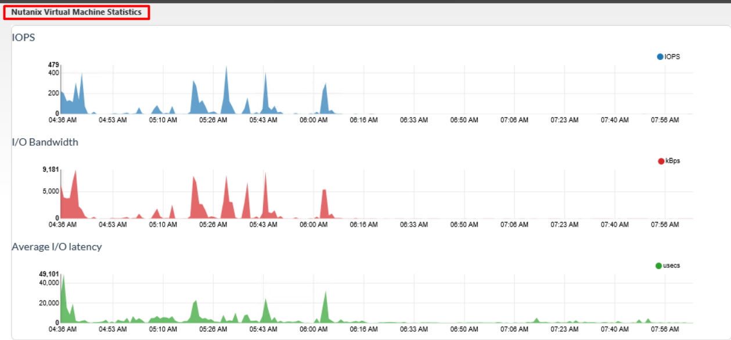
Task: Click 06:00 AM label on IOPS axis
Action: click(314, 120)
